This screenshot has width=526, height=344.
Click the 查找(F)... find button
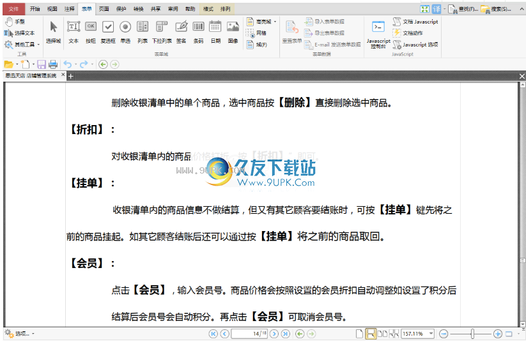pos(463,9)
